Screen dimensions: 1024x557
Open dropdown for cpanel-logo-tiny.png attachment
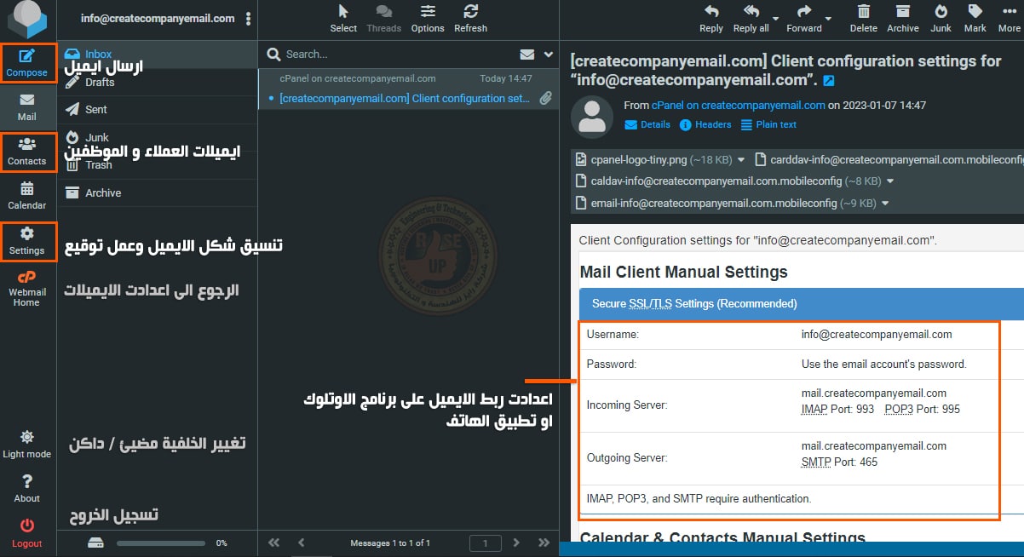pos(741,159)
